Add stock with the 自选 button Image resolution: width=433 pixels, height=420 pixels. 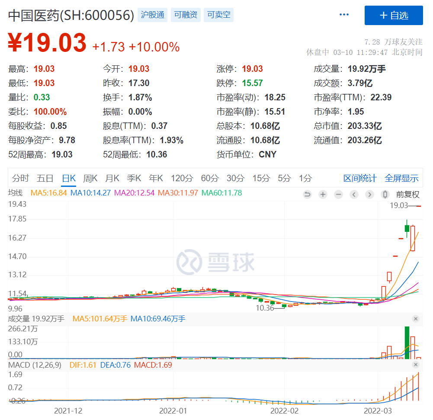tap(394, 16)
